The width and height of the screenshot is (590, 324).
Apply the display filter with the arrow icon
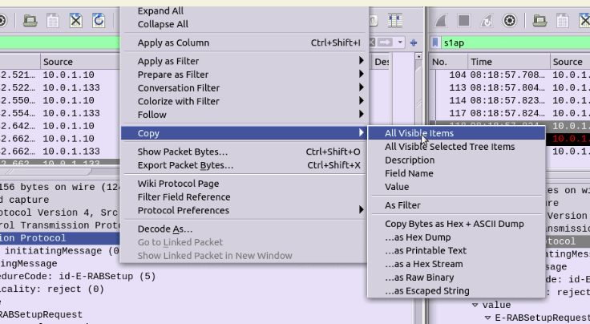[x=385, y=43]
